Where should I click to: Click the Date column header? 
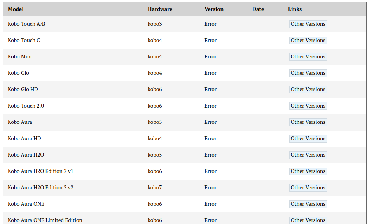coord(258,9)
